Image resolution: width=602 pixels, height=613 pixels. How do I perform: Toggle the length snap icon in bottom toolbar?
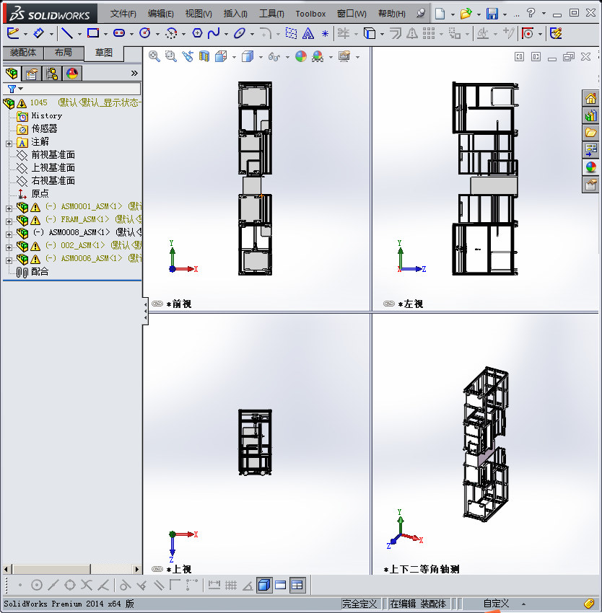tap(214, 586)
